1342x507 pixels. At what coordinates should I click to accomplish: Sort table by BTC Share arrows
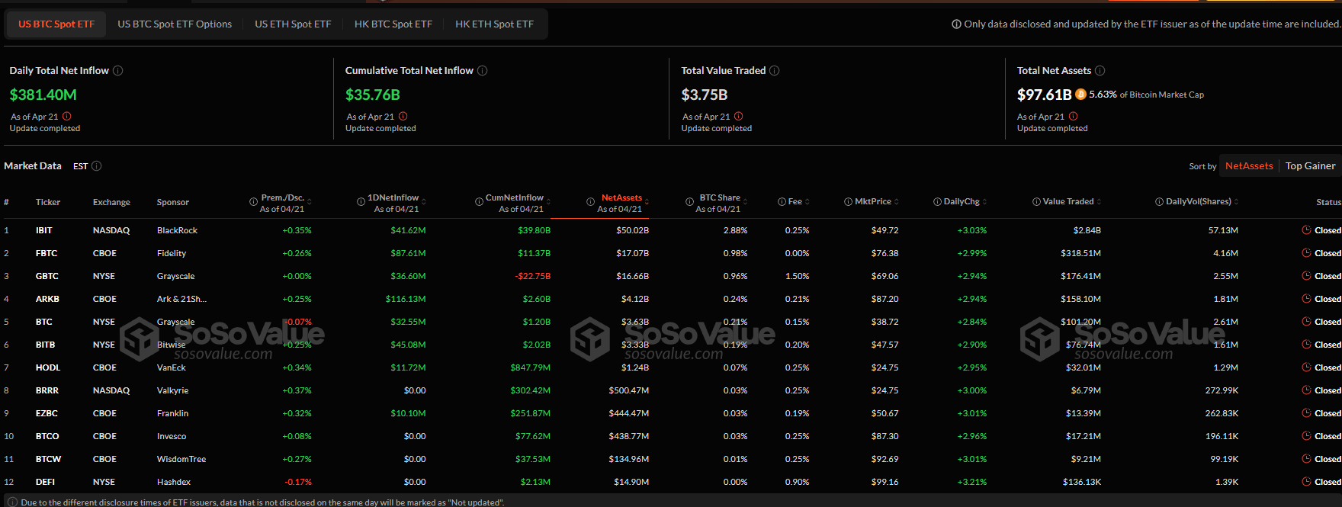click(745, 202)
